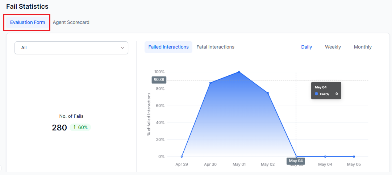Click the dark May 04 crosshair label on the x-axis
392x175 pixels.
[296, 161]
